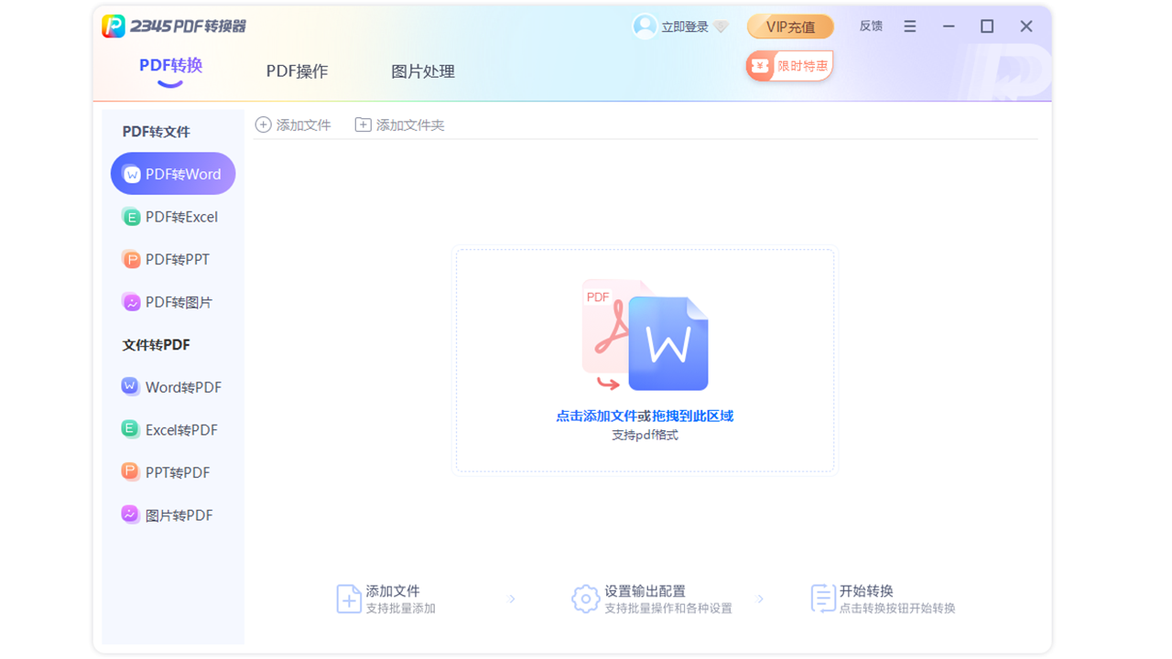Expand the login account dropdown arrow
The image size is (1172, 659).
pos(722,27)
